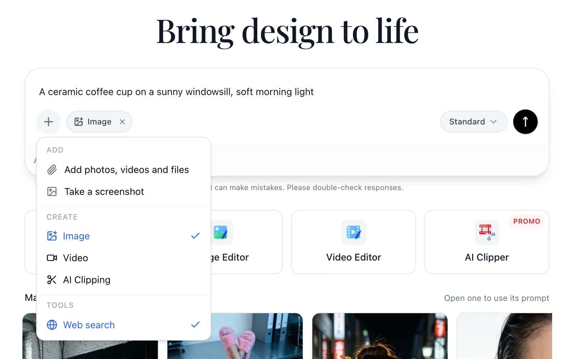Choose Add photos, videos and files
The height and width of the screenshot is (359, 574).
(x=123, y=170)
